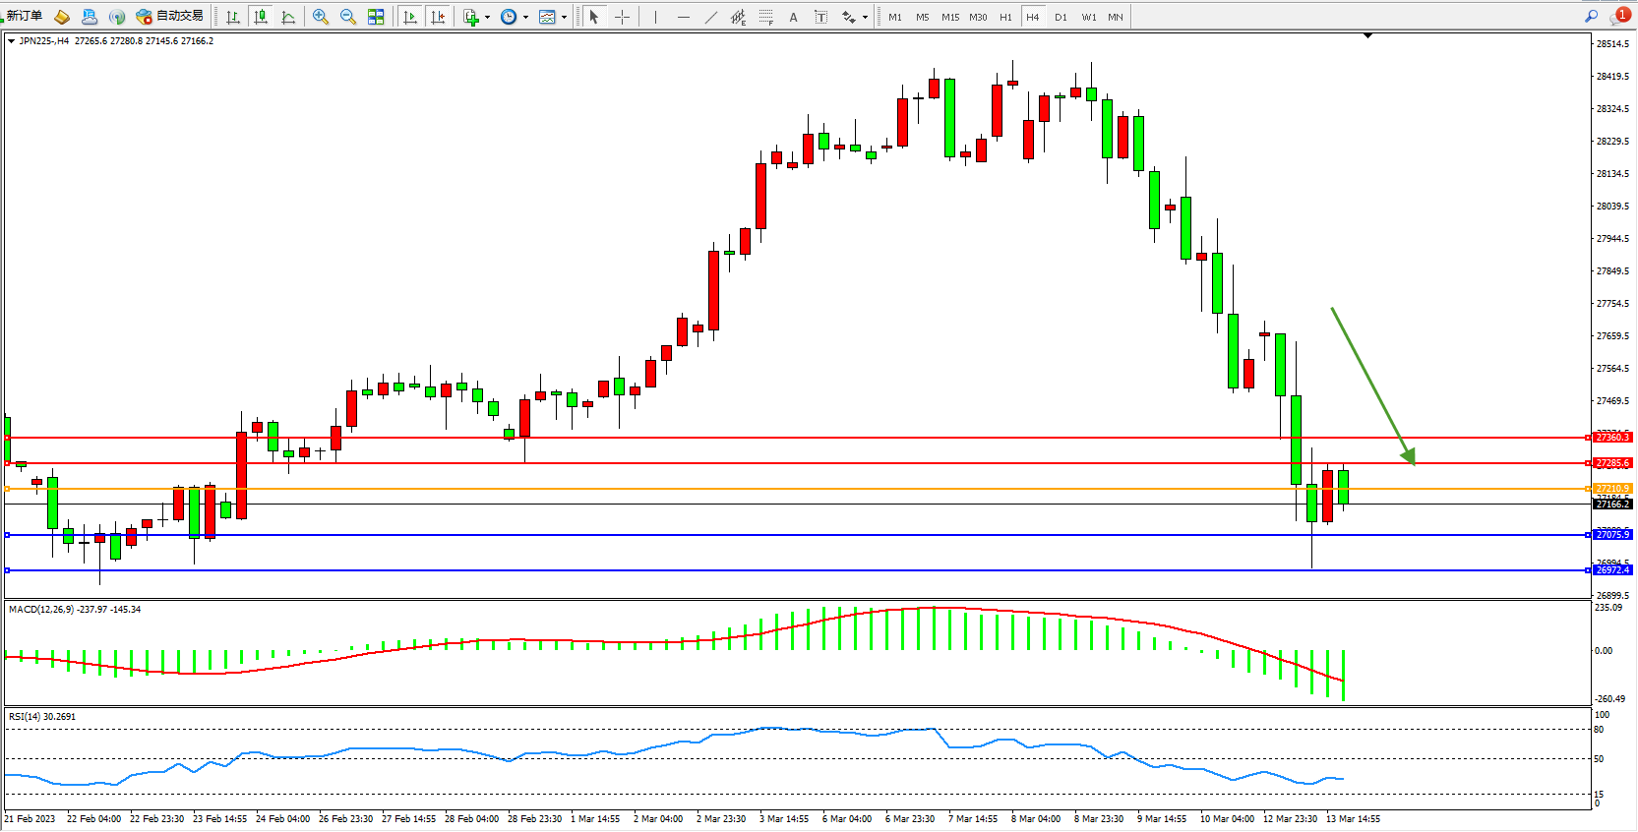Click the New Order (新订单) button

click(x=24, y=16)
